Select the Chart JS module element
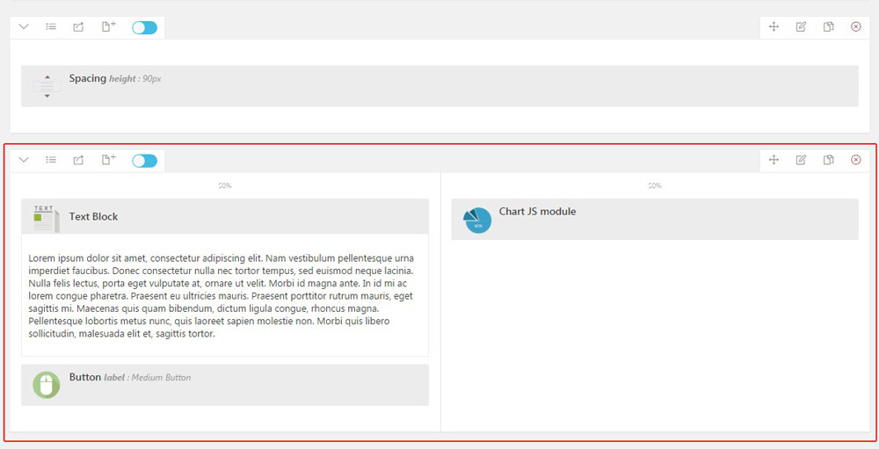This screenshot has height=449, width=879. coord(654,219)
